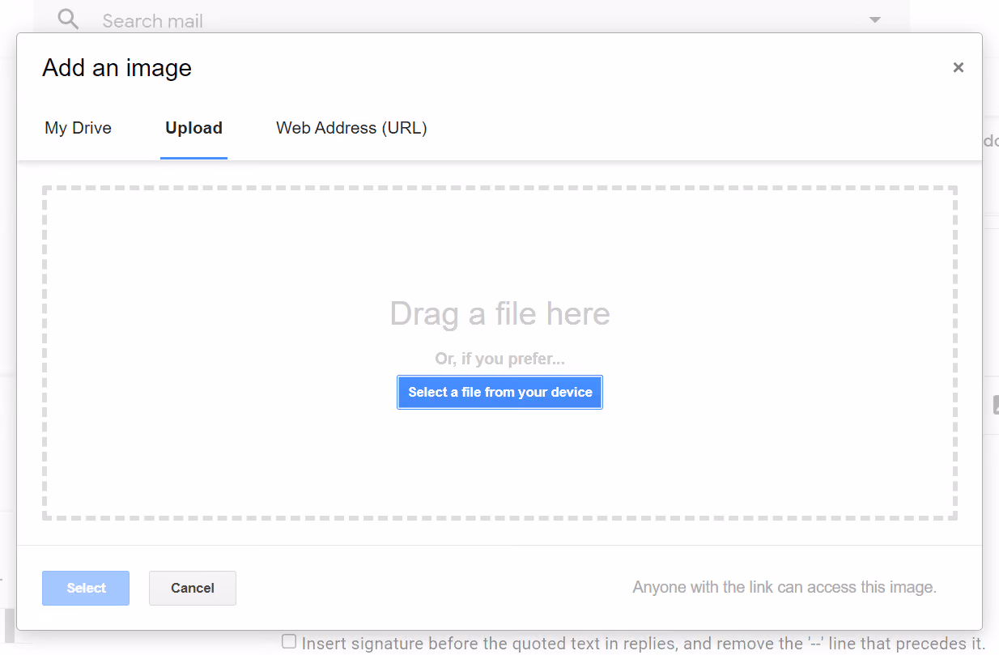This screenshot has width=999, height=655.
Task: Open the search options dropdown arrow
Action: 874,19
